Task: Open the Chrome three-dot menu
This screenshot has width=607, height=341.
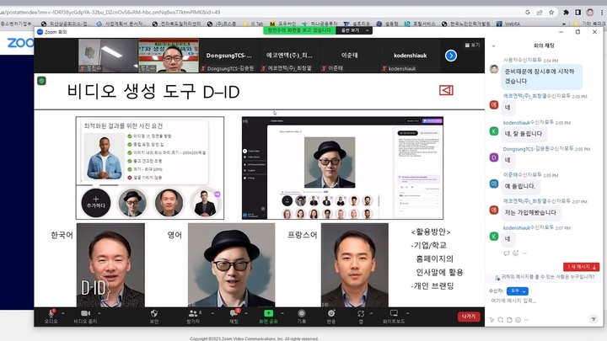Action: pyautogui.click(x=602, y=13)
